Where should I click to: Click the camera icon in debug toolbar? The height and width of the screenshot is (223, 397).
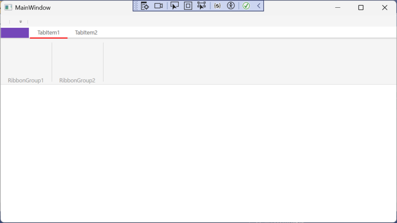[x=159, y=6]
